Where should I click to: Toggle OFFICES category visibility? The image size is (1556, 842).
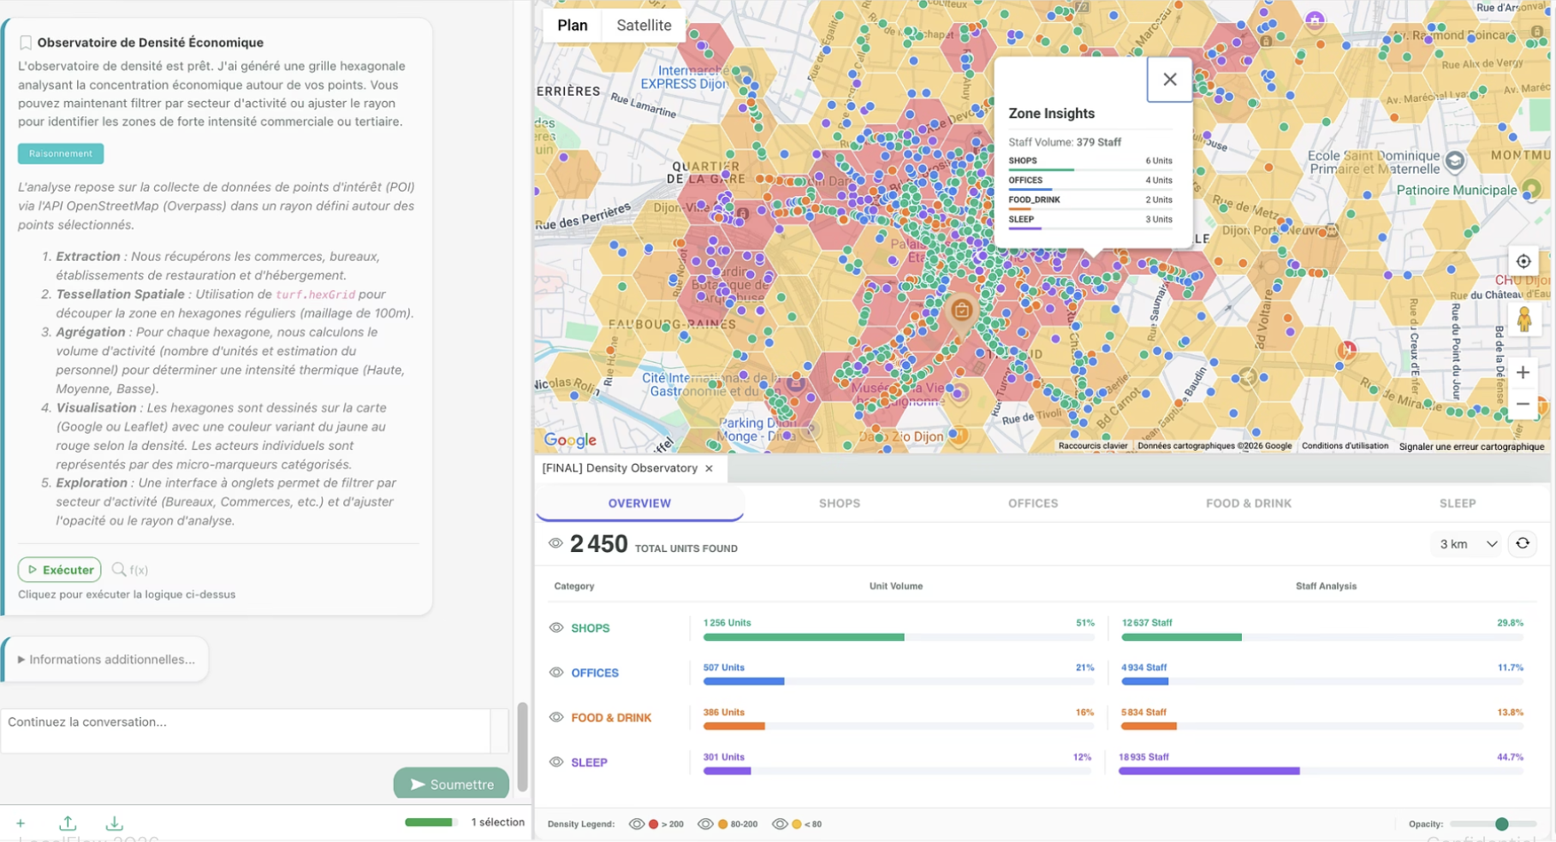coord(556,673)
